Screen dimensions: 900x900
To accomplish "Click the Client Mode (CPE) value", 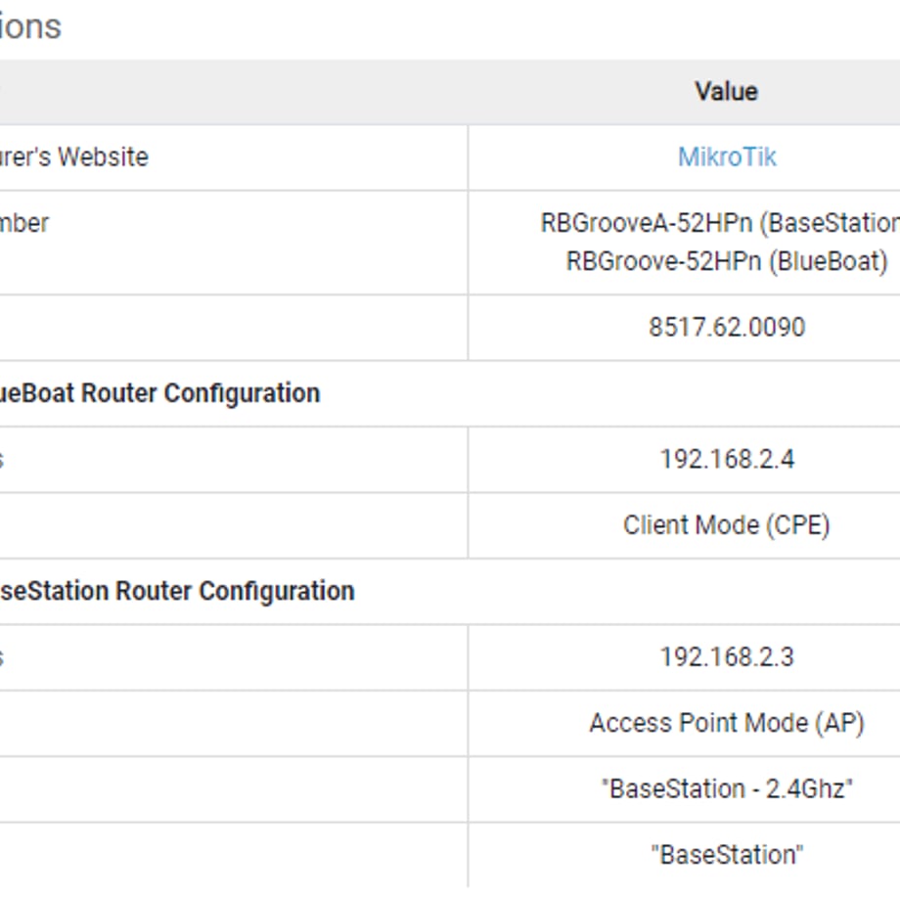I will [x=727, y=525].
